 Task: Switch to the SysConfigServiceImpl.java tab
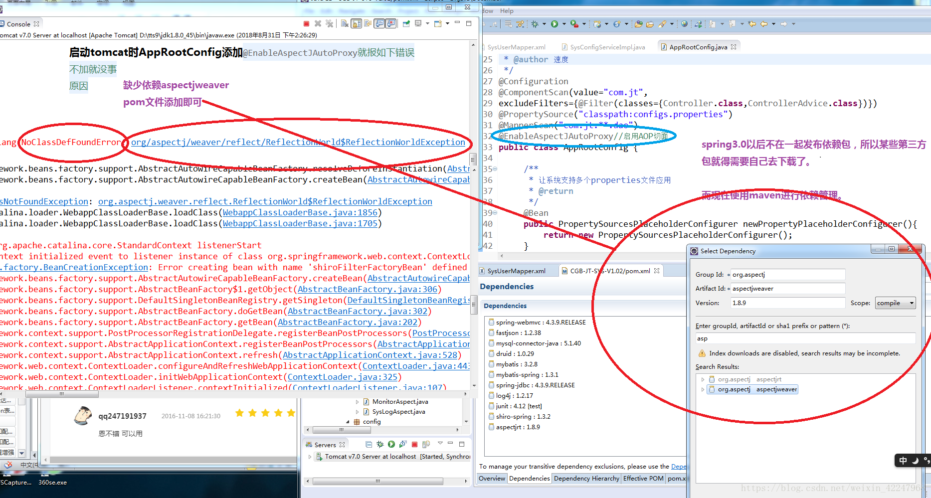coord(603,47)
